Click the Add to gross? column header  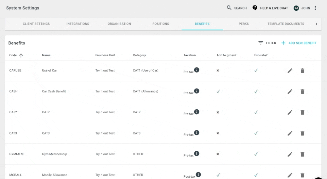(226, 55)
